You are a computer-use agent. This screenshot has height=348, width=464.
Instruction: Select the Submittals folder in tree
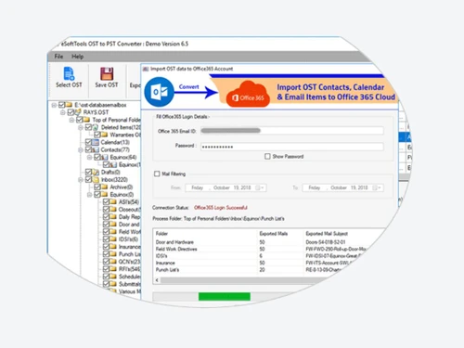pyautogui.click(x=130, y=284)
